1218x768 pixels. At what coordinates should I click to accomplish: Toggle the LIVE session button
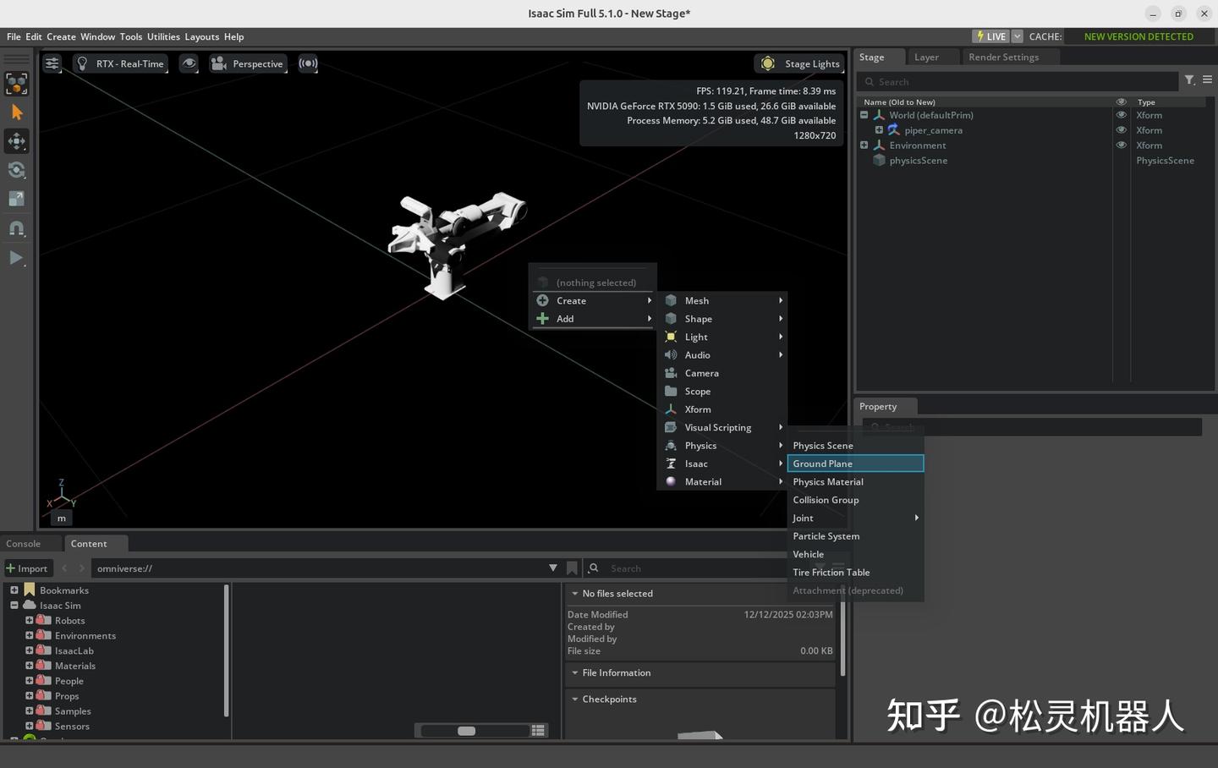click(x=990, y=36)
